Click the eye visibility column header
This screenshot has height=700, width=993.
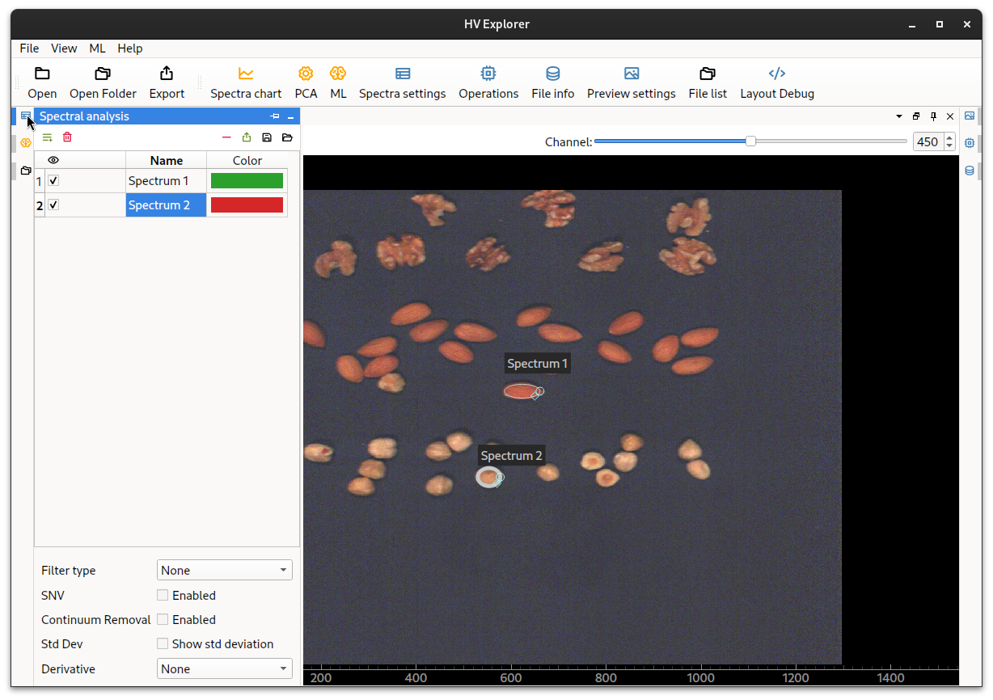coord(53,160)
